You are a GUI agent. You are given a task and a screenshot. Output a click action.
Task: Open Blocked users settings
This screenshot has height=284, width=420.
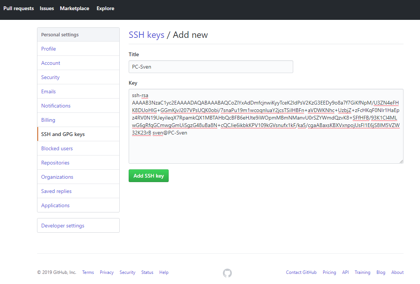click(x=78, y=148)
